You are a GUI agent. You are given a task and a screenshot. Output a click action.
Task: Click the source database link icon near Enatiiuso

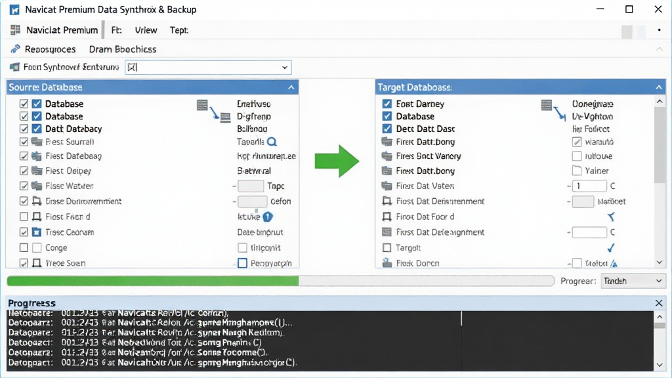tap(213, 111)
